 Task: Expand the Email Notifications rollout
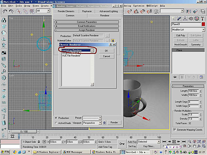pyautogui.click(x=87, y=26)
